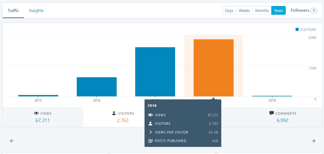
Task: Click the 6,992 comments count
Action: (282, 120)
